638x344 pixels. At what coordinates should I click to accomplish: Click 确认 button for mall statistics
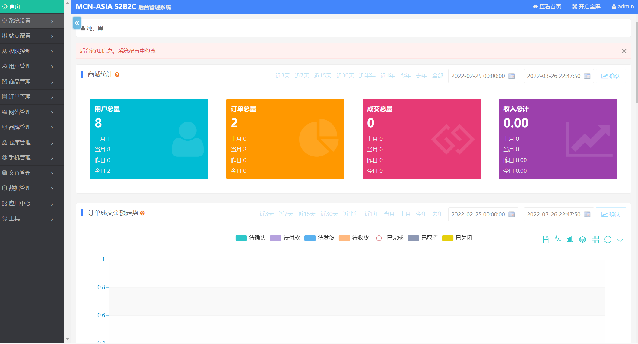coord(611,76)
